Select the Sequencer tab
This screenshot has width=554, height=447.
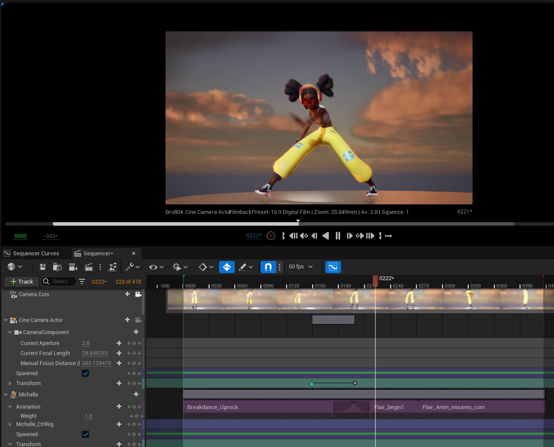98,253
